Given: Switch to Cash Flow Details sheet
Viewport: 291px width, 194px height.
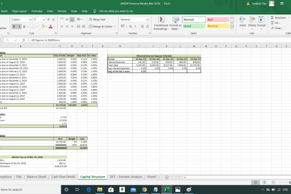Looking at the screenshot, I should [x=63, y=177].
